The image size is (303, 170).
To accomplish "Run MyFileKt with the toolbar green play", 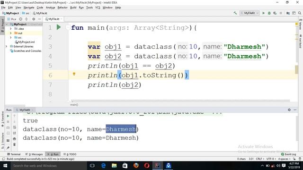I will (263, 13).
